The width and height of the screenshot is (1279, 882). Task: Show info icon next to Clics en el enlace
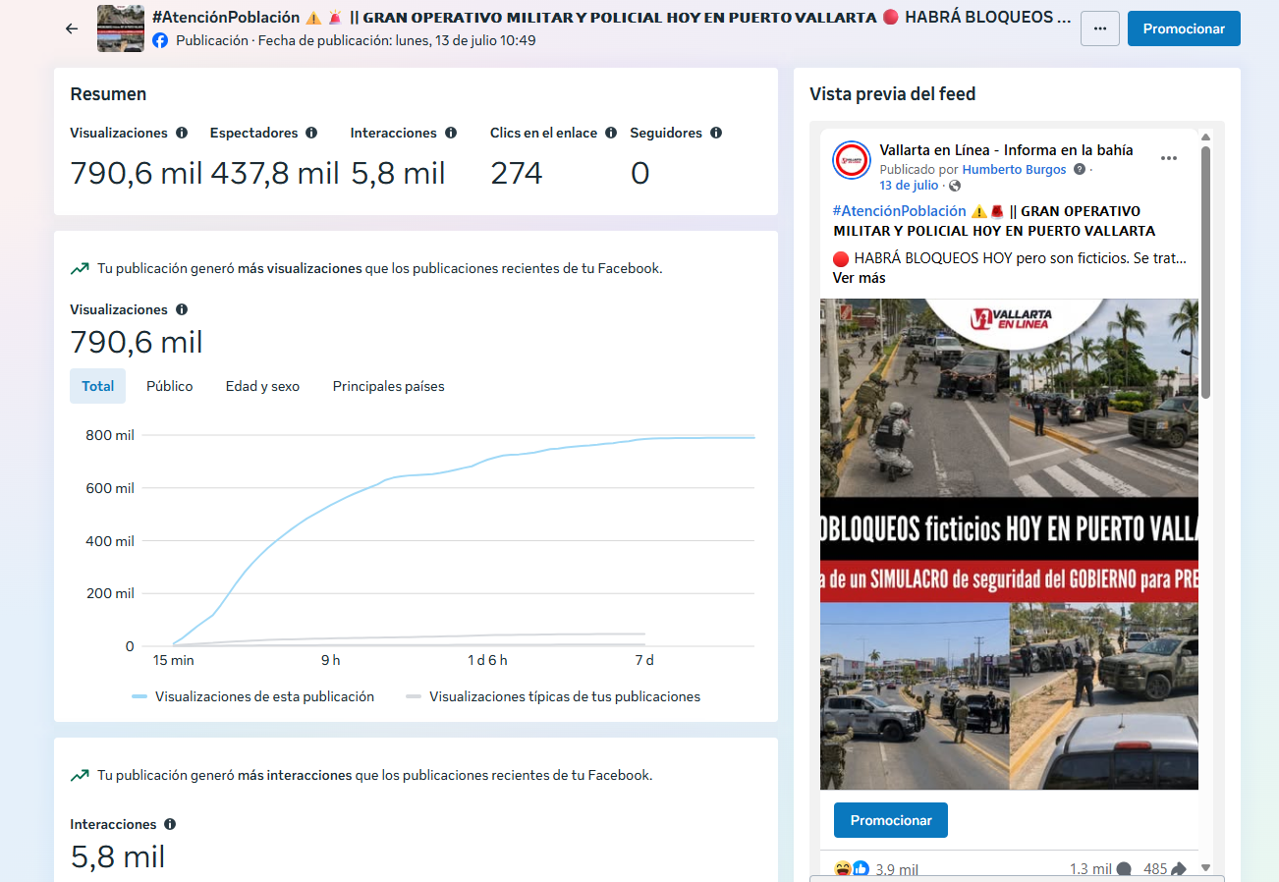[x=611, y=133]
